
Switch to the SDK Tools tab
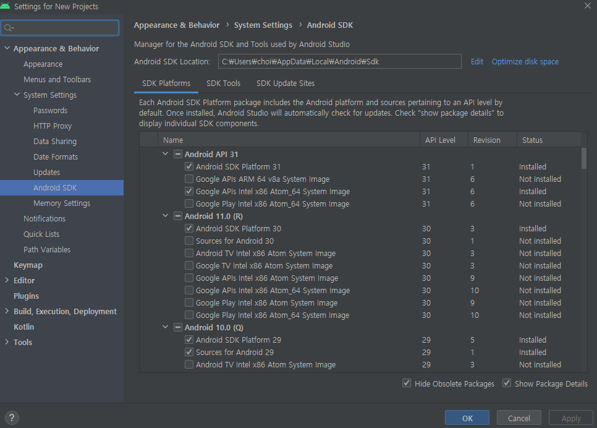[224, 83]
